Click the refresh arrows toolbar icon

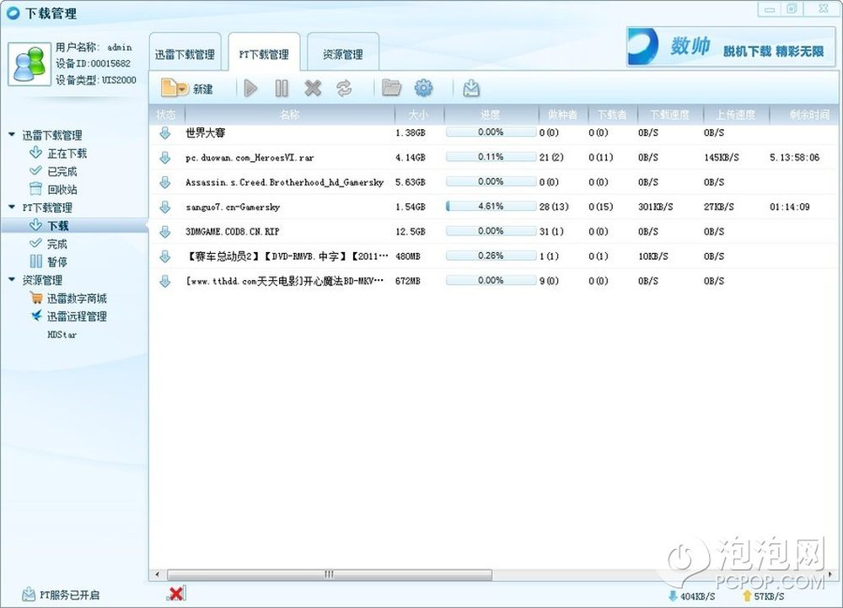coord(344,89)
